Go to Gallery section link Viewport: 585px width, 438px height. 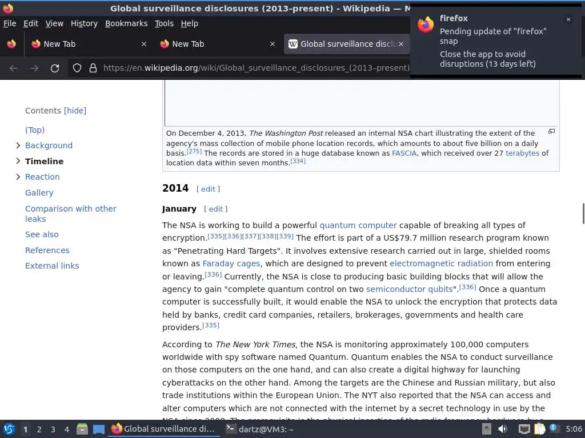pyautogui.click(x=39, y=193)
